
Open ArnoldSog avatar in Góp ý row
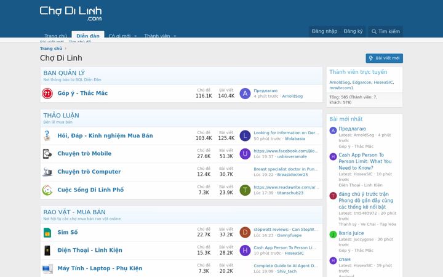(x=245, y=94)
